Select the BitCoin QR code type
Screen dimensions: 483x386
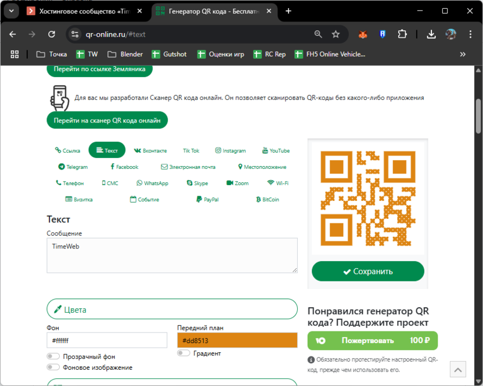click(267, 199)
